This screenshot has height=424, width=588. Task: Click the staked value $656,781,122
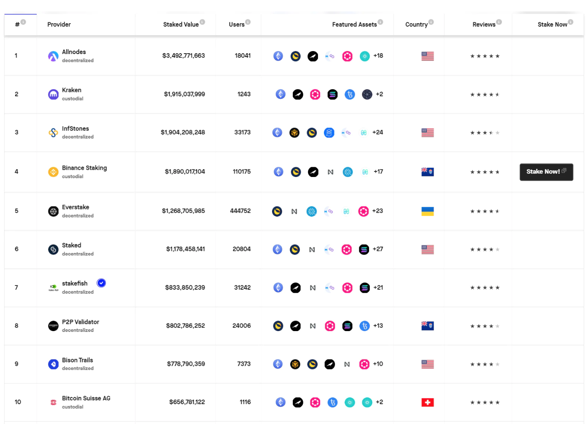pos(187,402)
